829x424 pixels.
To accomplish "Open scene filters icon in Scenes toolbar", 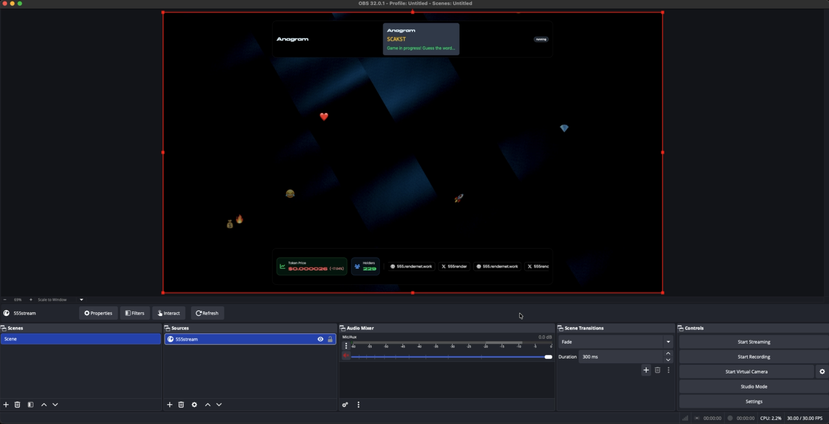I will pos(31,405).
